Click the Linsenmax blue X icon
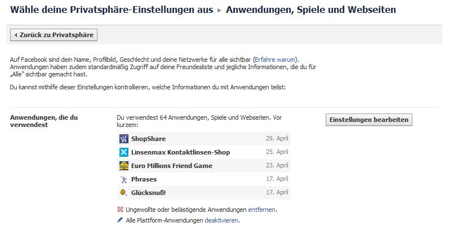 pos(124,152)
